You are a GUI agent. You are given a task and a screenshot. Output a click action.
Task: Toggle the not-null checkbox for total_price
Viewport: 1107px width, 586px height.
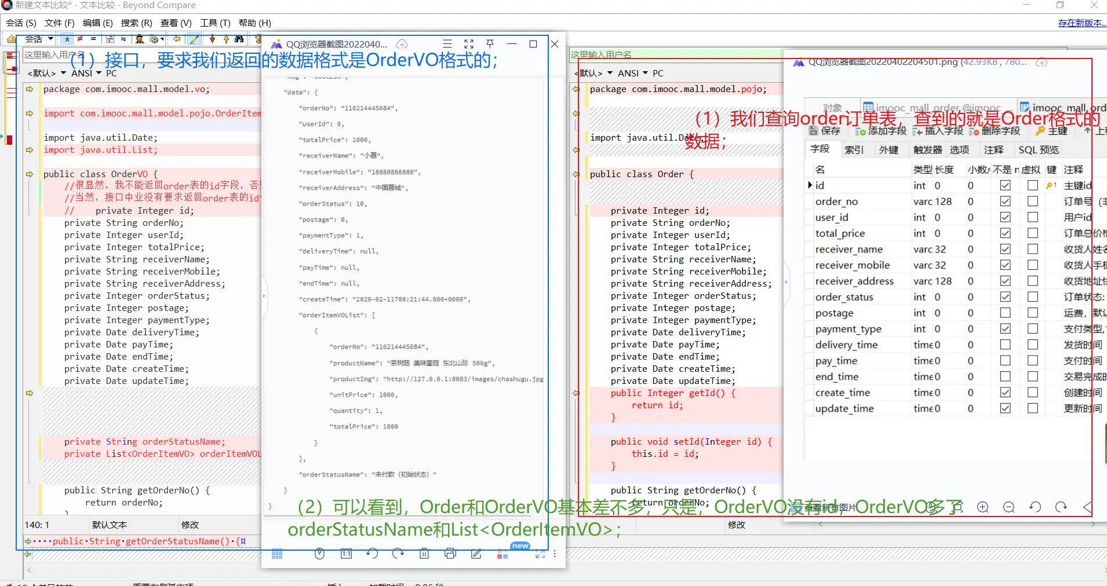coord(1006,233)
